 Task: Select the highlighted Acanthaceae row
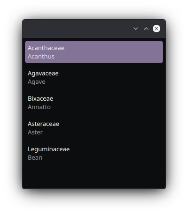click(x=94, y=52)
